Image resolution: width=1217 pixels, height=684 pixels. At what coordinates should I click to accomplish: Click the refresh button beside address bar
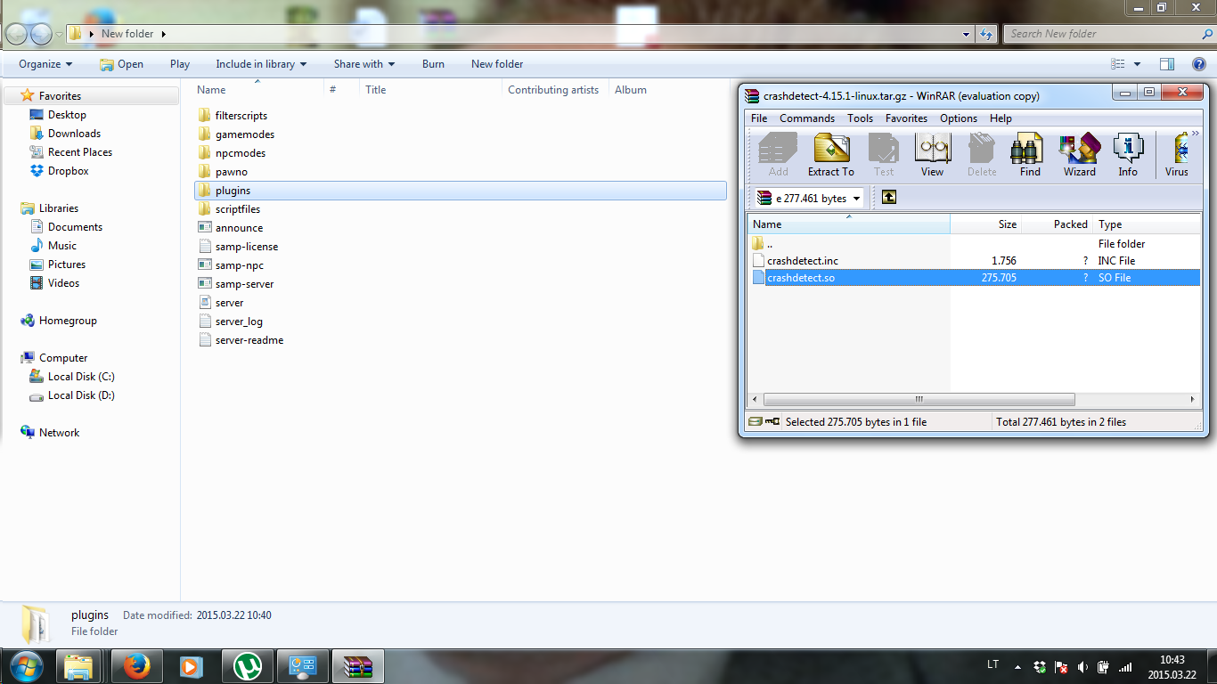[x=985, y=34]
